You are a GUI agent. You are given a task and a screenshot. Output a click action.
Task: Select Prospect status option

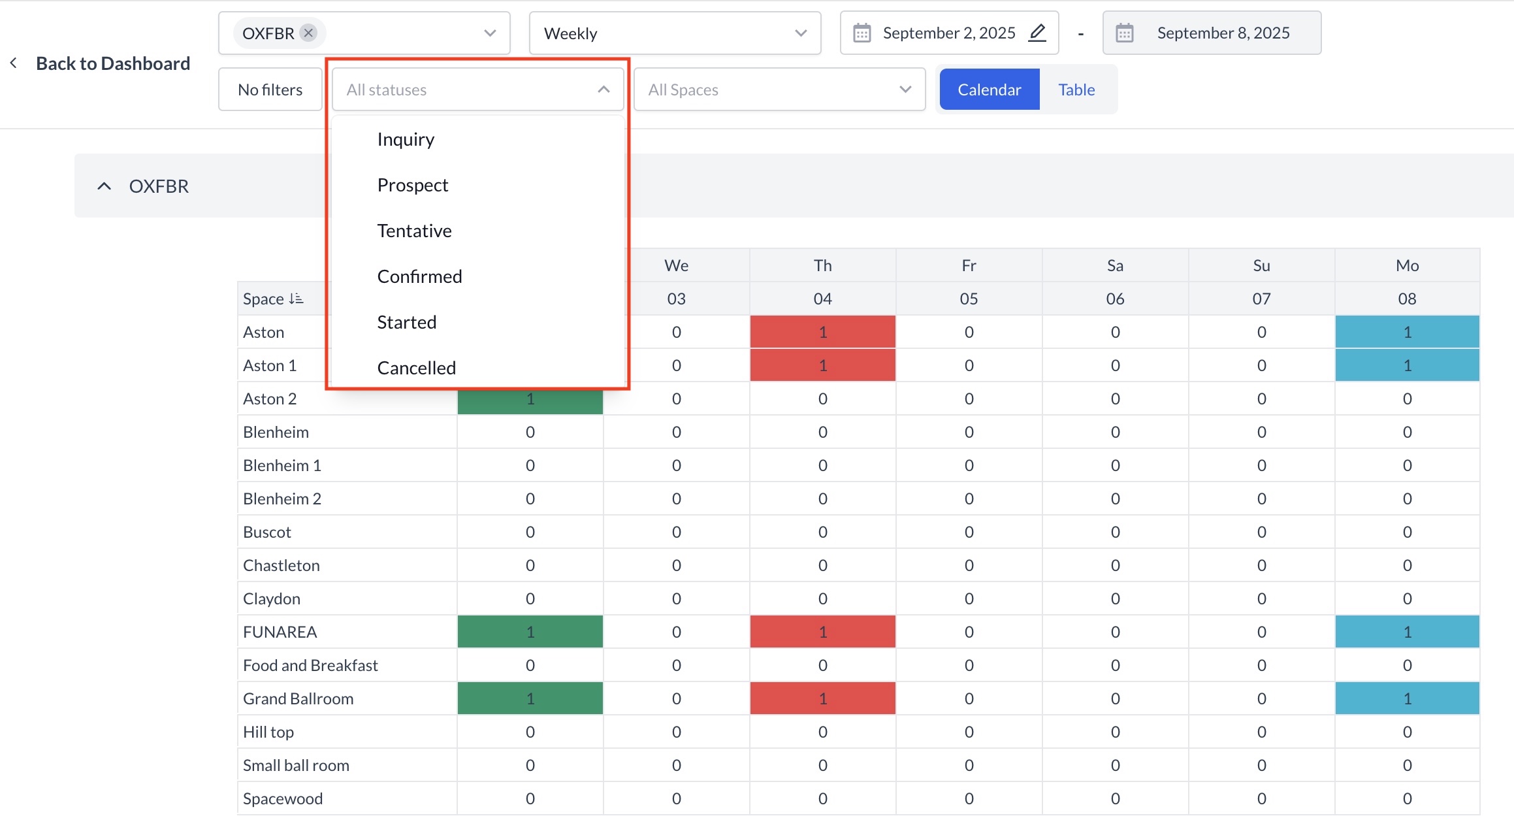click(412, 185)
